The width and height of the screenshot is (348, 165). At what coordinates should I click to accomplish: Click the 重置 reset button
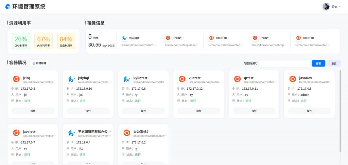pos(334,63)
